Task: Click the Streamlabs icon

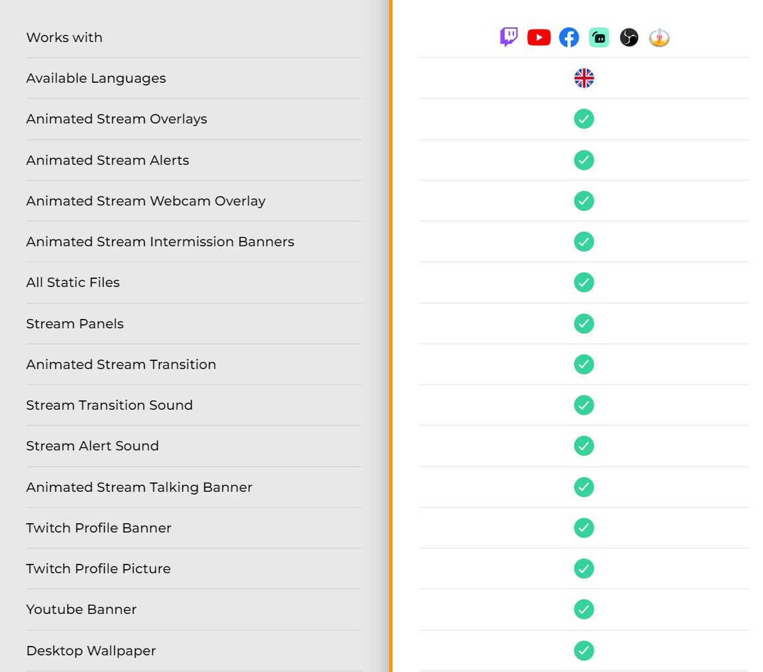Action: 599,37
